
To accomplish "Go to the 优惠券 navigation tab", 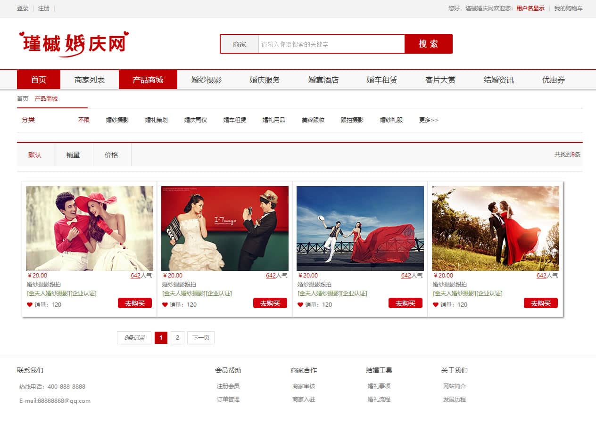I will click(553, 80).
